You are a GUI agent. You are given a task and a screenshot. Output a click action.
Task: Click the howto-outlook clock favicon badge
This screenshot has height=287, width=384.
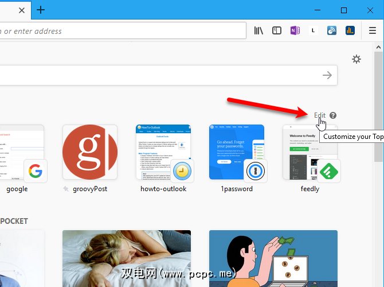click(182, 171)
